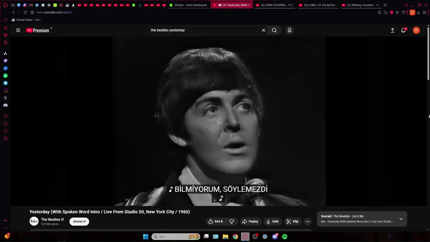The image size is (430, 242).
Task: Bookmark page with heart icon
Action: [403, 12]
